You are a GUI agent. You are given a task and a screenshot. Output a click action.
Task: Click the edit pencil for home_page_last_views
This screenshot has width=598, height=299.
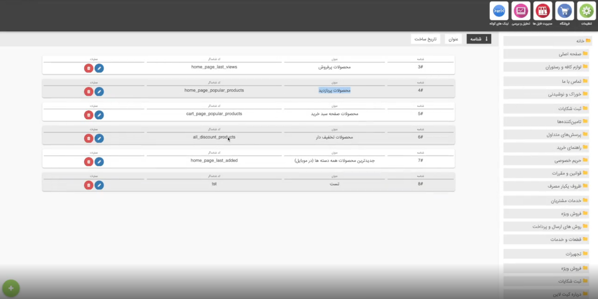point(99,68)
